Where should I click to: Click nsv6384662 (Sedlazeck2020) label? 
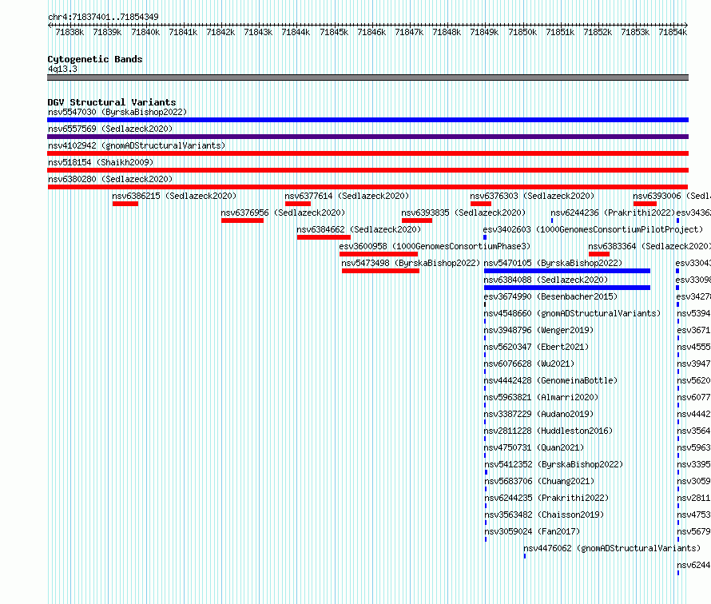[359, 229]
